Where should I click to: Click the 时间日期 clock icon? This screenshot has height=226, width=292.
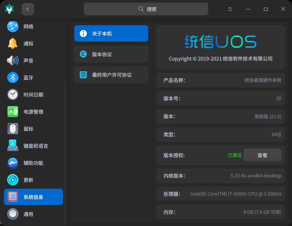pyautogui.click(x=13, y=95)
